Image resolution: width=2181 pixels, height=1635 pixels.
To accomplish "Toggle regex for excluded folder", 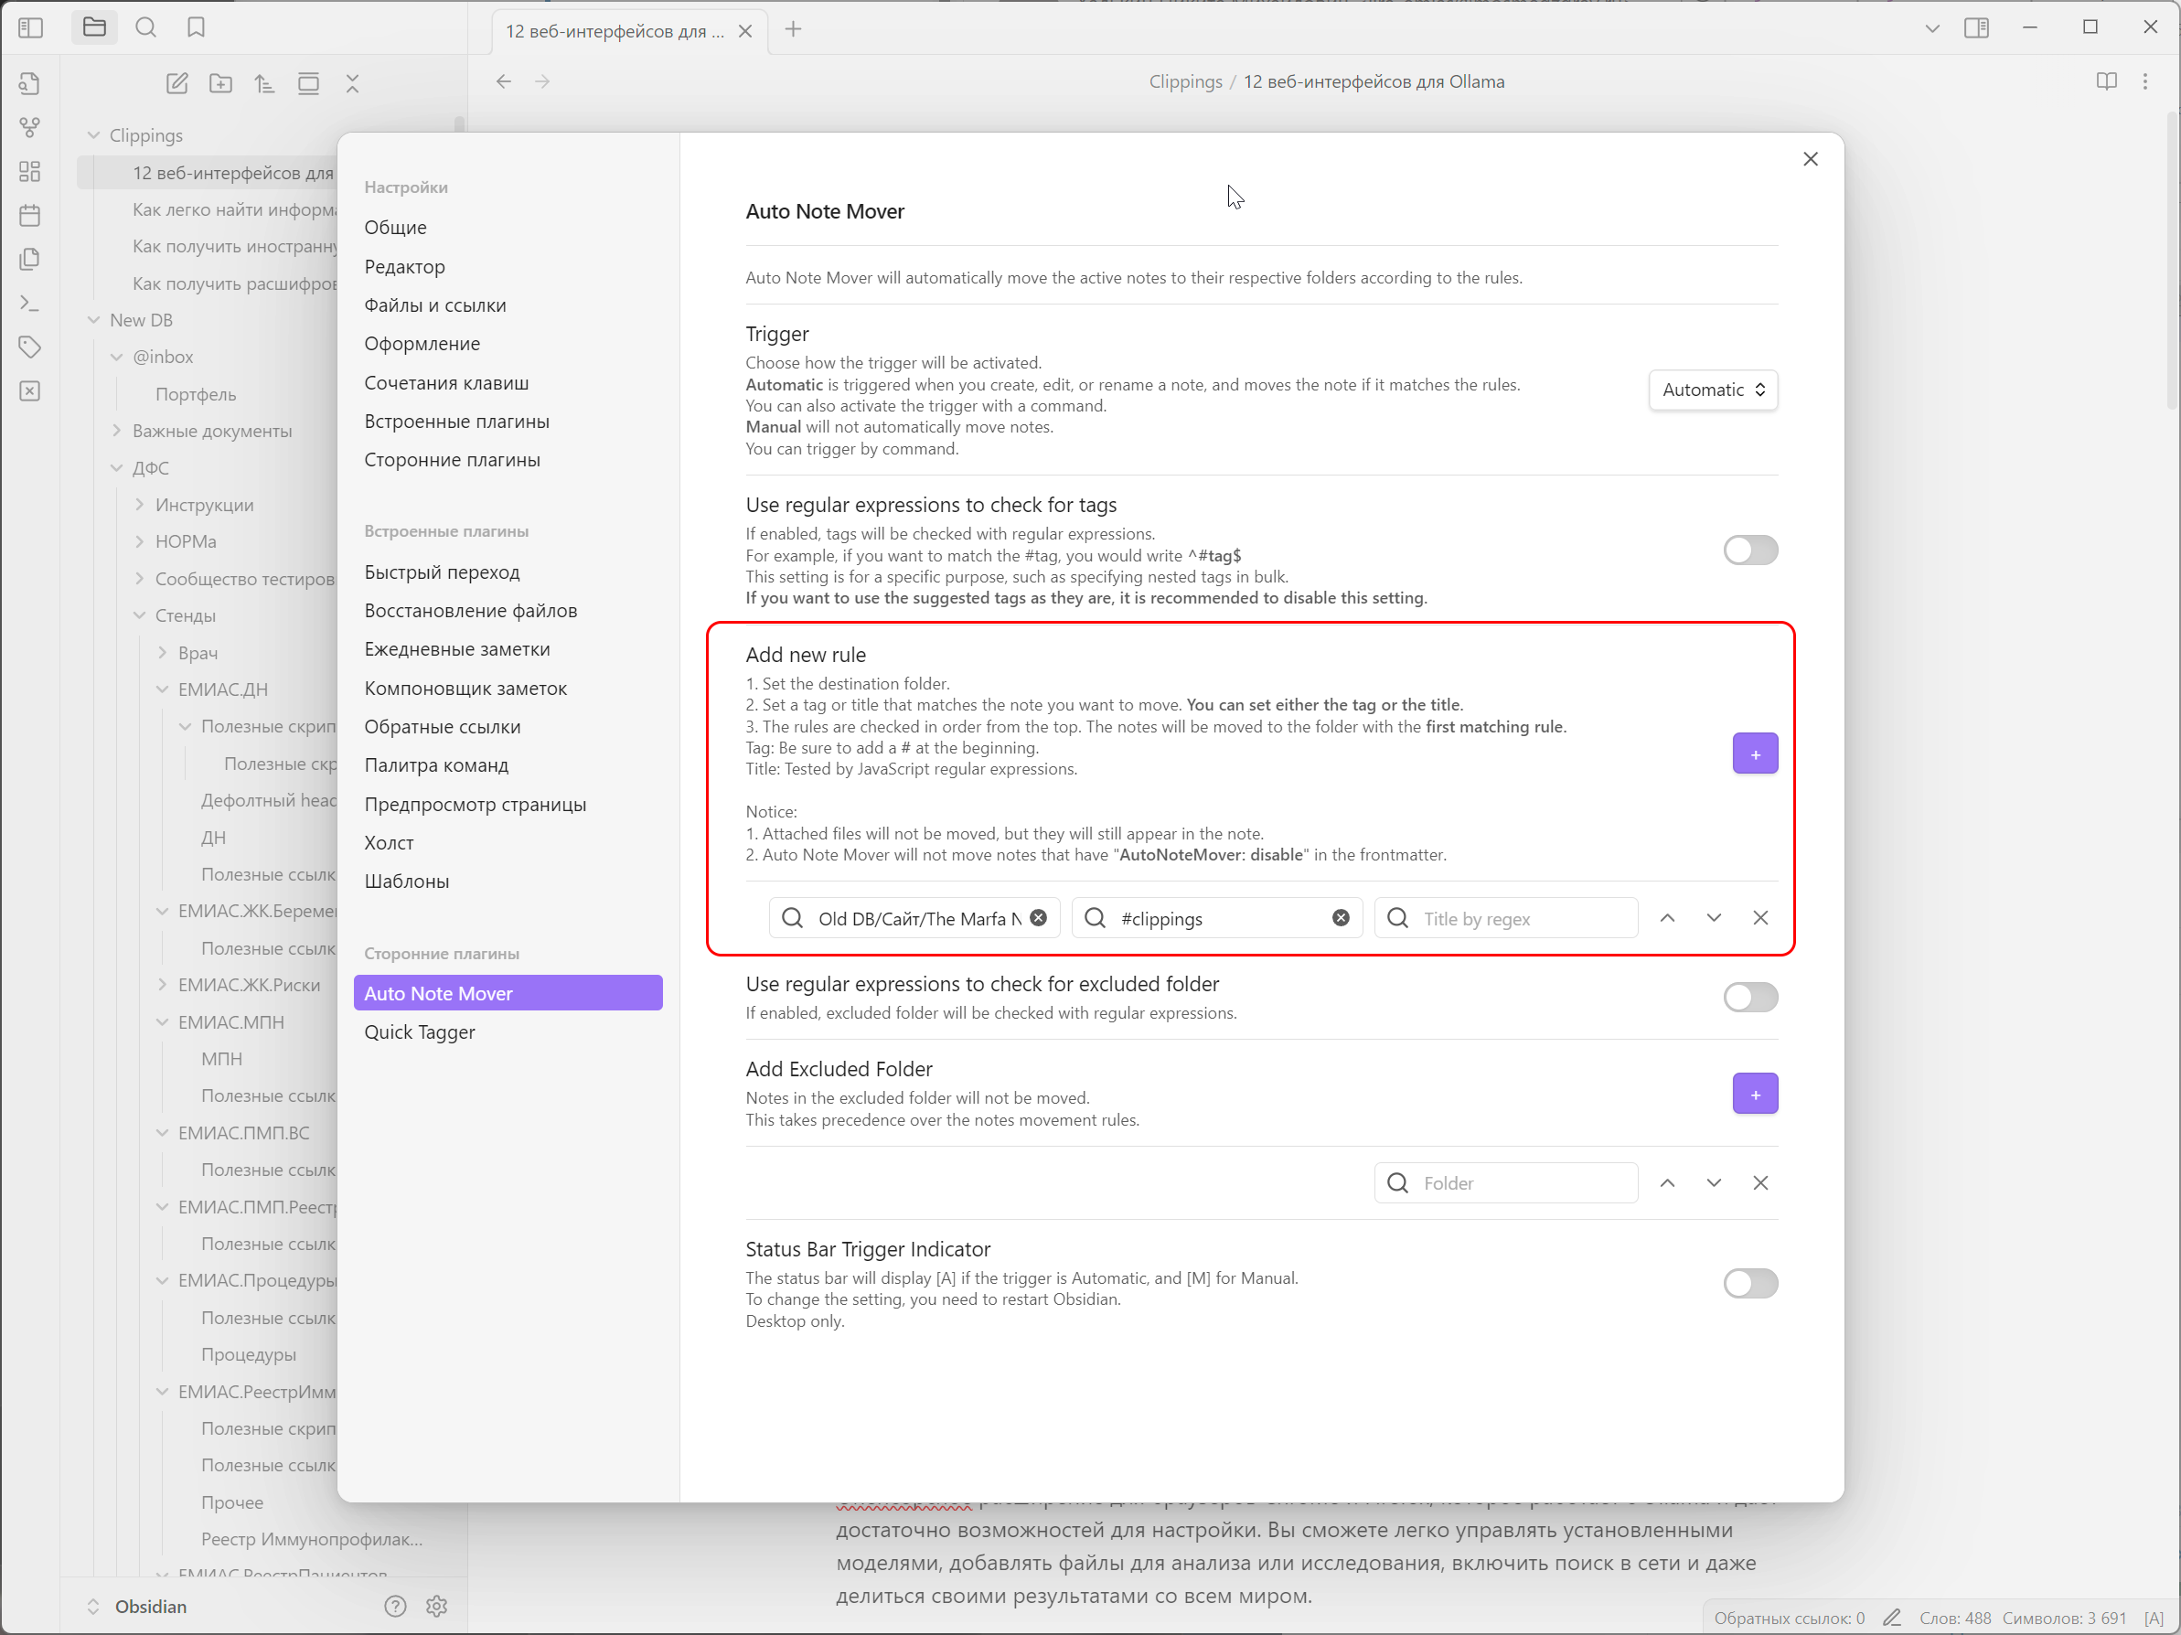I will tap(1750, 997).
